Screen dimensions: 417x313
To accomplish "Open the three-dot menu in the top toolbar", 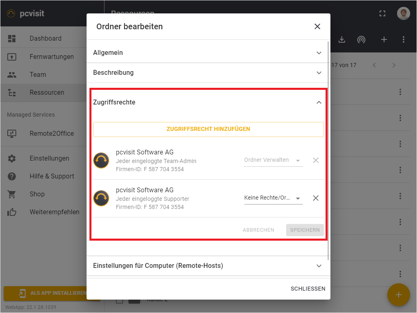I will tap(403, 39).
